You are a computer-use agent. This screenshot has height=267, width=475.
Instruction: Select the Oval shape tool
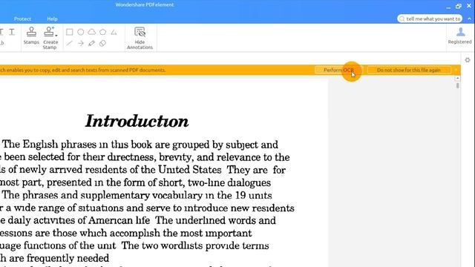coord(81,32)
